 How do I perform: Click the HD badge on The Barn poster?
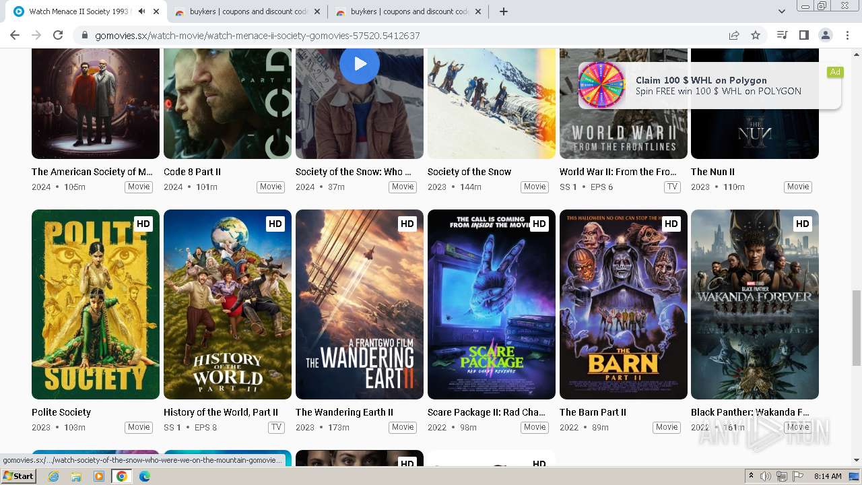point(671,224)
